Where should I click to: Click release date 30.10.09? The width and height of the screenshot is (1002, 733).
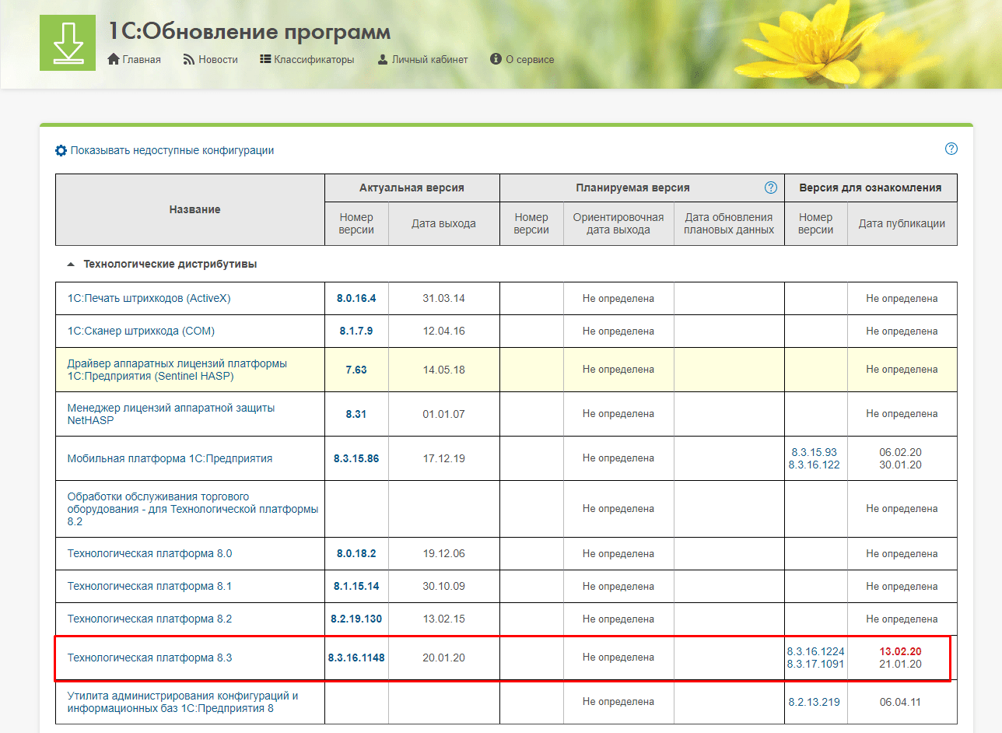(443, 586)
